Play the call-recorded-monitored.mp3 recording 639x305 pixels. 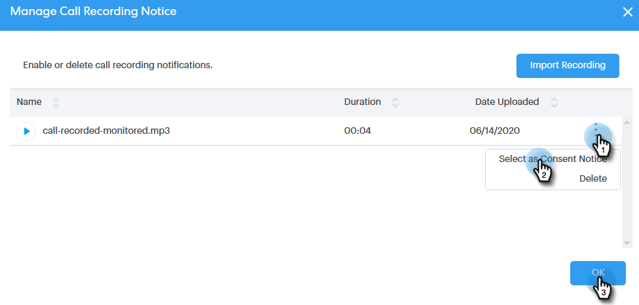click(x=26, y=131)
